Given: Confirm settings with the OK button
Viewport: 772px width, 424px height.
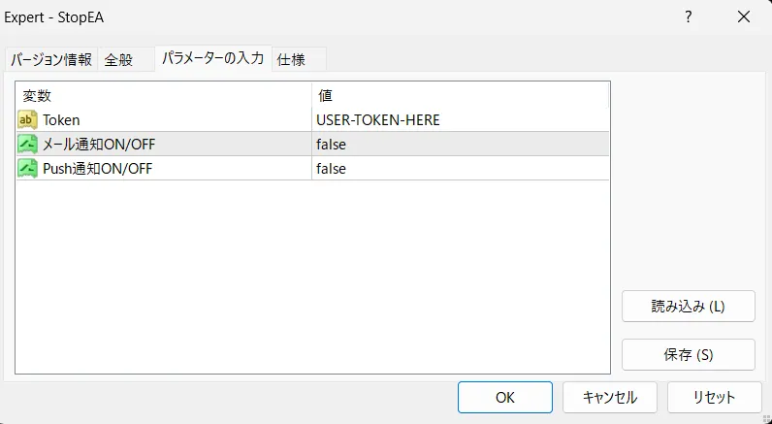Looking at the screenshot, I should click(504, 397).
